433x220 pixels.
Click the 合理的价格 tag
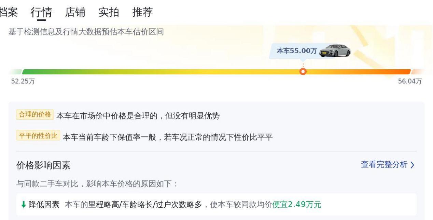35,115
